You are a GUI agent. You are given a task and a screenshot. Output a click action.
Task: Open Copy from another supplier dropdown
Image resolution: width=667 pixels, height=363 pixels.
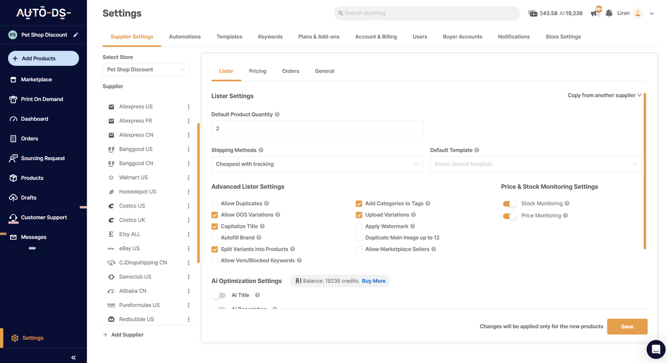604,95
